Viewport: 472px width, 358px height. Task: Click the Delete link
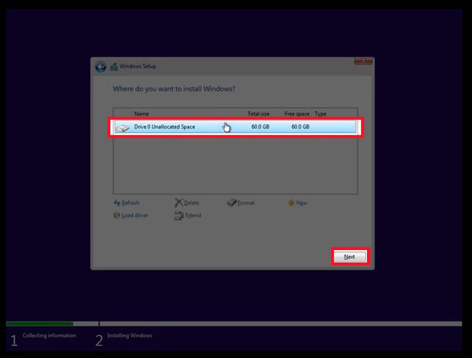click(x=191, y=203)
